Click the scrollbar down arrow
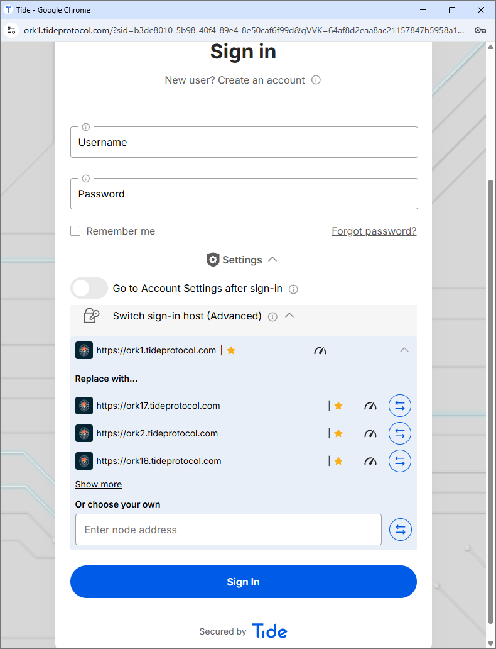This screenshot has width=496, height=649. pyautogui.click(x=490, y=643)
